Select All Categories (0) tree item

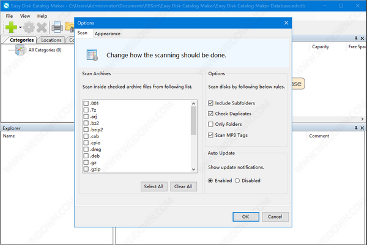(45, 50)
